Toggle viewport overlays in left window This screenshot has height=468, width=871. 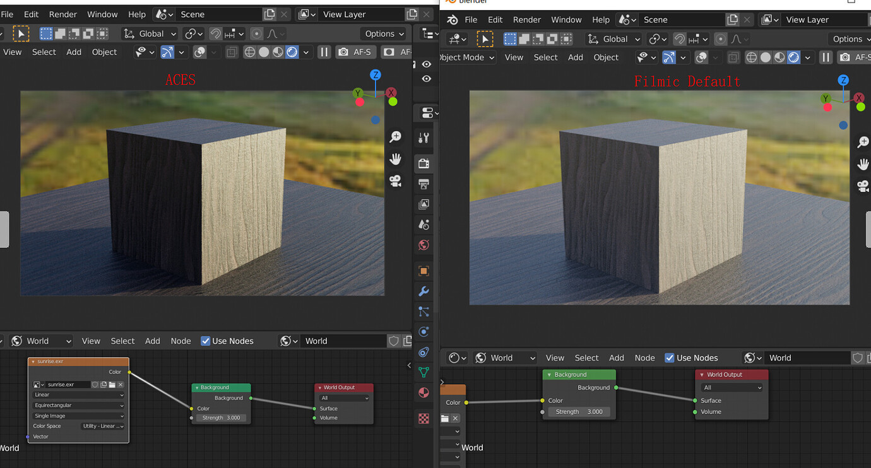199,52
